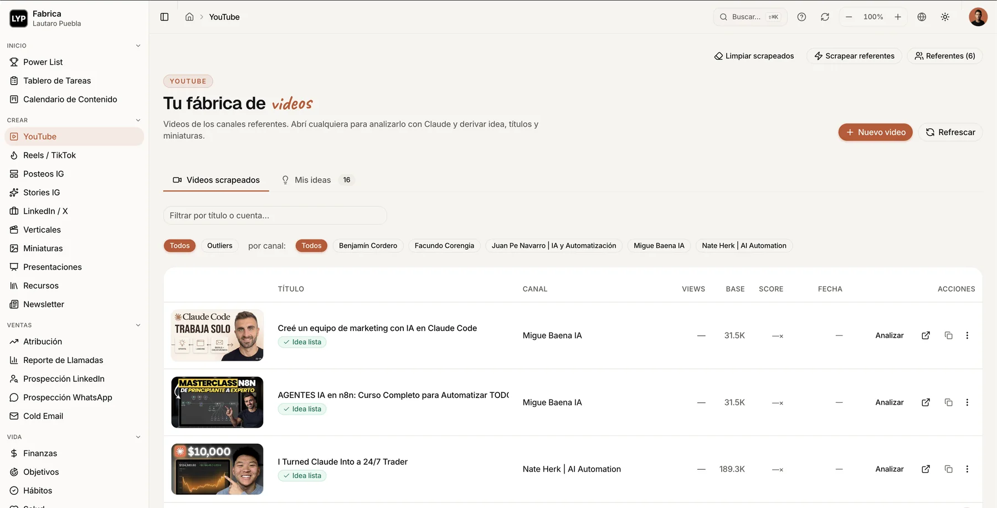Open the help question mark icon
The height and width of the screenshot is (508, 997).
[801, 17]
